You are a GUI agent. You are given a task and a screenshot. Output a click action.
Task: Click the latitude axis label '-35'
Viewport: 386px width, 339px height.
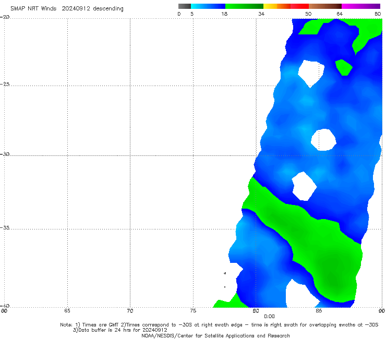click(x=5, y=227)
